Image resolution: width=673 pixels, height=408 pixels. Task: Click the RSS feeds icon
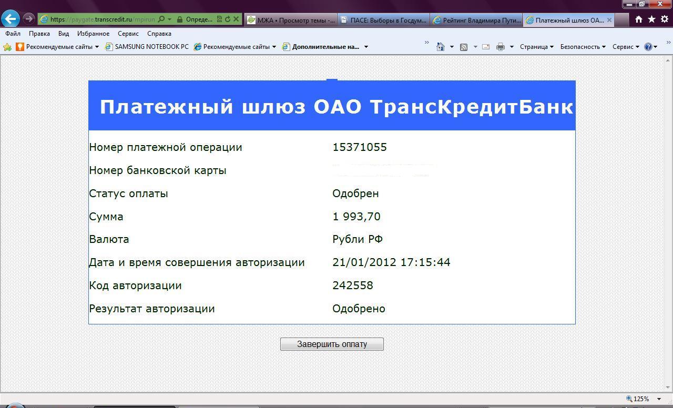(463, 47)
